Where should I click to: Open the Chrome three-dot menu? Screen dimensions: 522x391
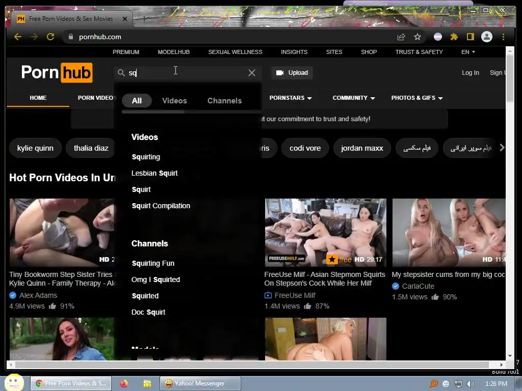503,37
